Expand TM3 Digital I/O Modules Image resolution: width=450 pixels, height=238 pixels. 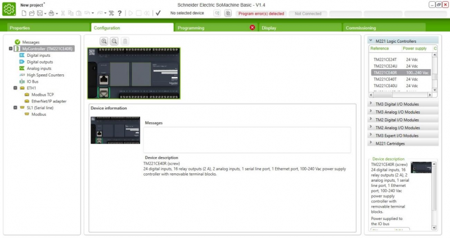tap(403, 104)
